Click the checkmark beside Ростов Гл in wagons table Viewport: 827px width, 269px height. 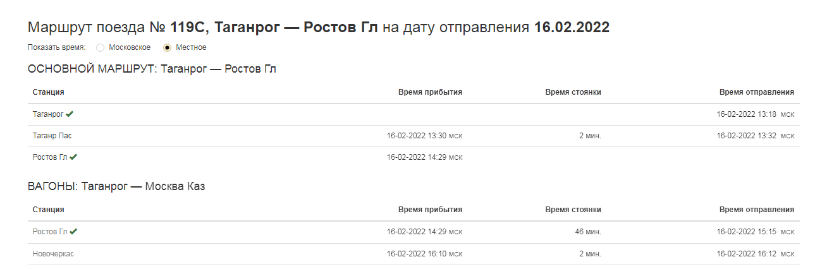[x=73, y=232]
